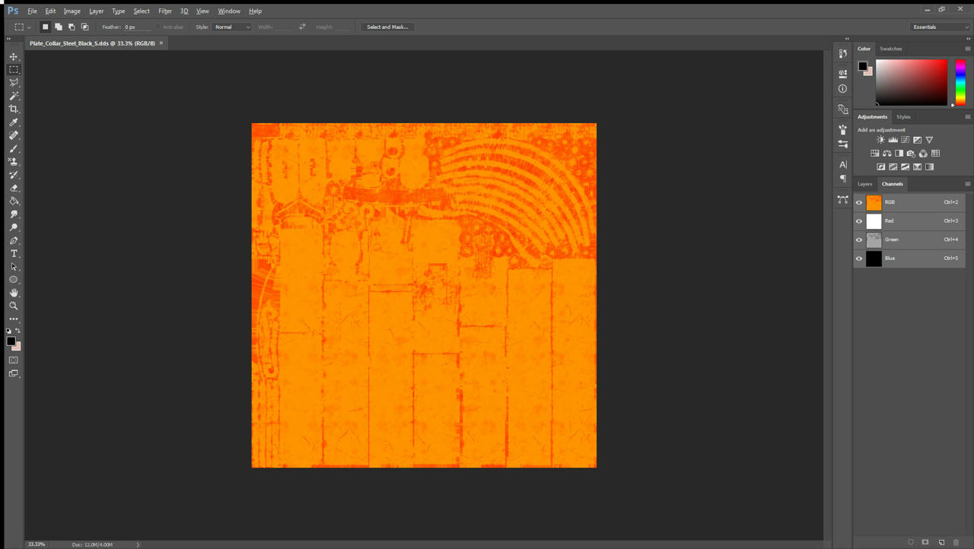This screenshot has height=549, width=974.
Task: Change the screen mode
Action: tap(14, 373)
